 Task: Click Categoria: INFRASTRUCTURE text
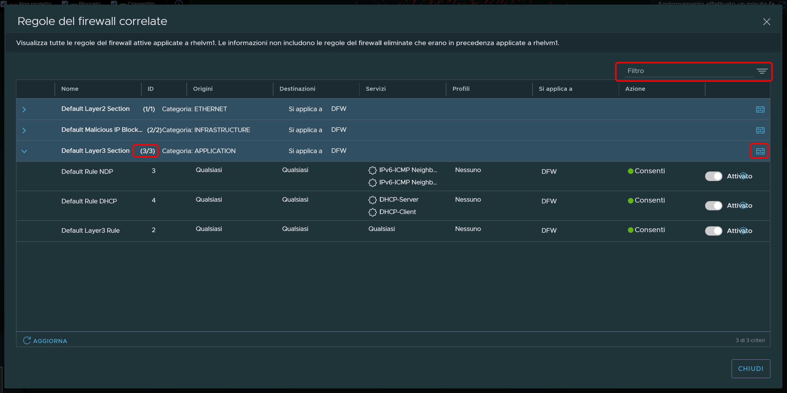tap(206, 130)
